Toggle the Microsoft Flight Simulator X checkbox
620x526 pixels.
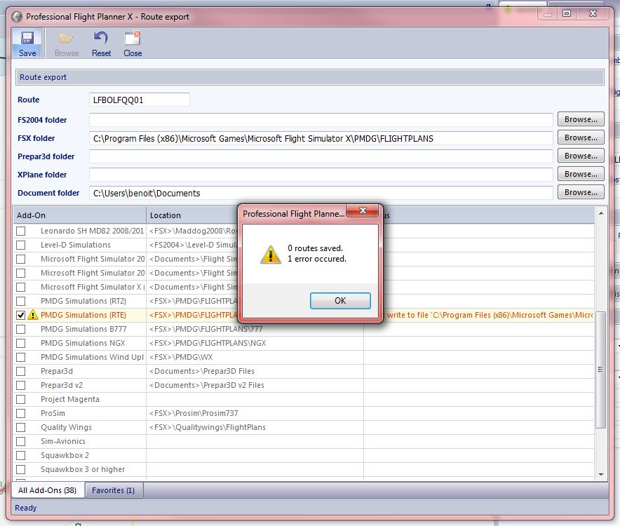20,287
